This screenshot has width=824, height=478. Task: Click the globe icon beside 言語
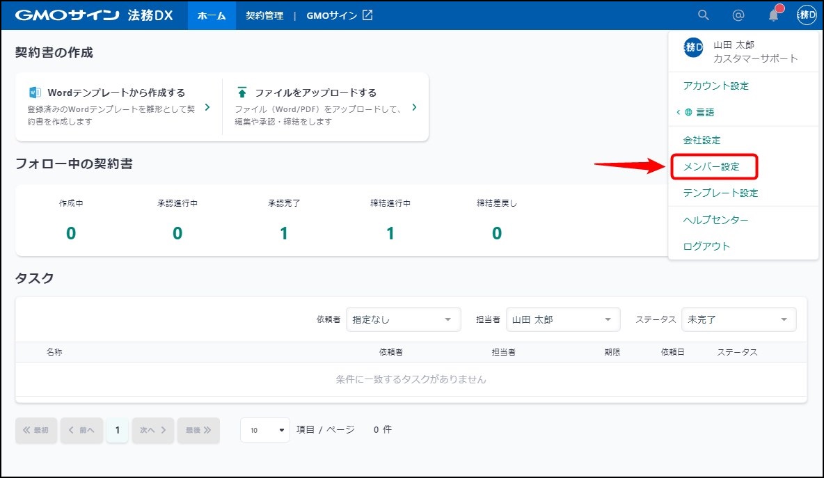point(688,112)
